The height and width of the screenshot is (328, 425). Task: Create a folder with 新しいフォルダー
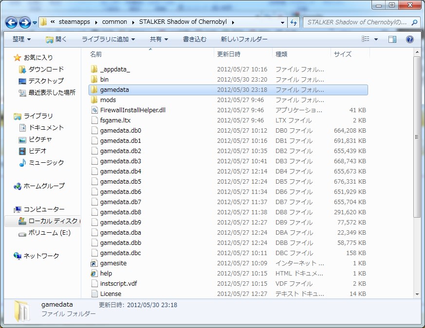(x=244, y=39)
